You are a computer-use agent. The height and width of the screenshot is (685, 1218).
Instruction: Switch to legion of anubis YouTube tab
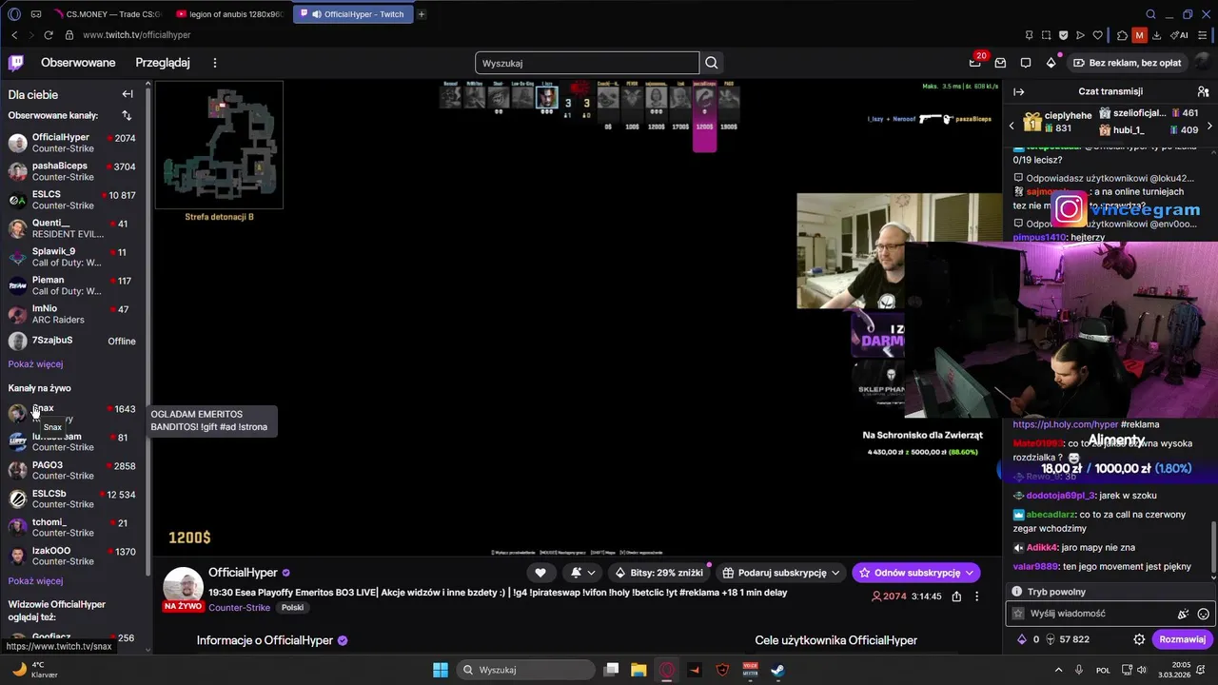230,14
